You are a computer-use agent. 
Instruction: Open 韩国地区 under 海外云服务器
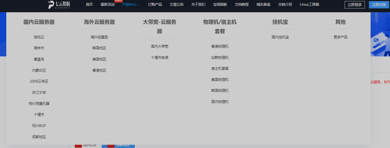[x=99, y=48]
